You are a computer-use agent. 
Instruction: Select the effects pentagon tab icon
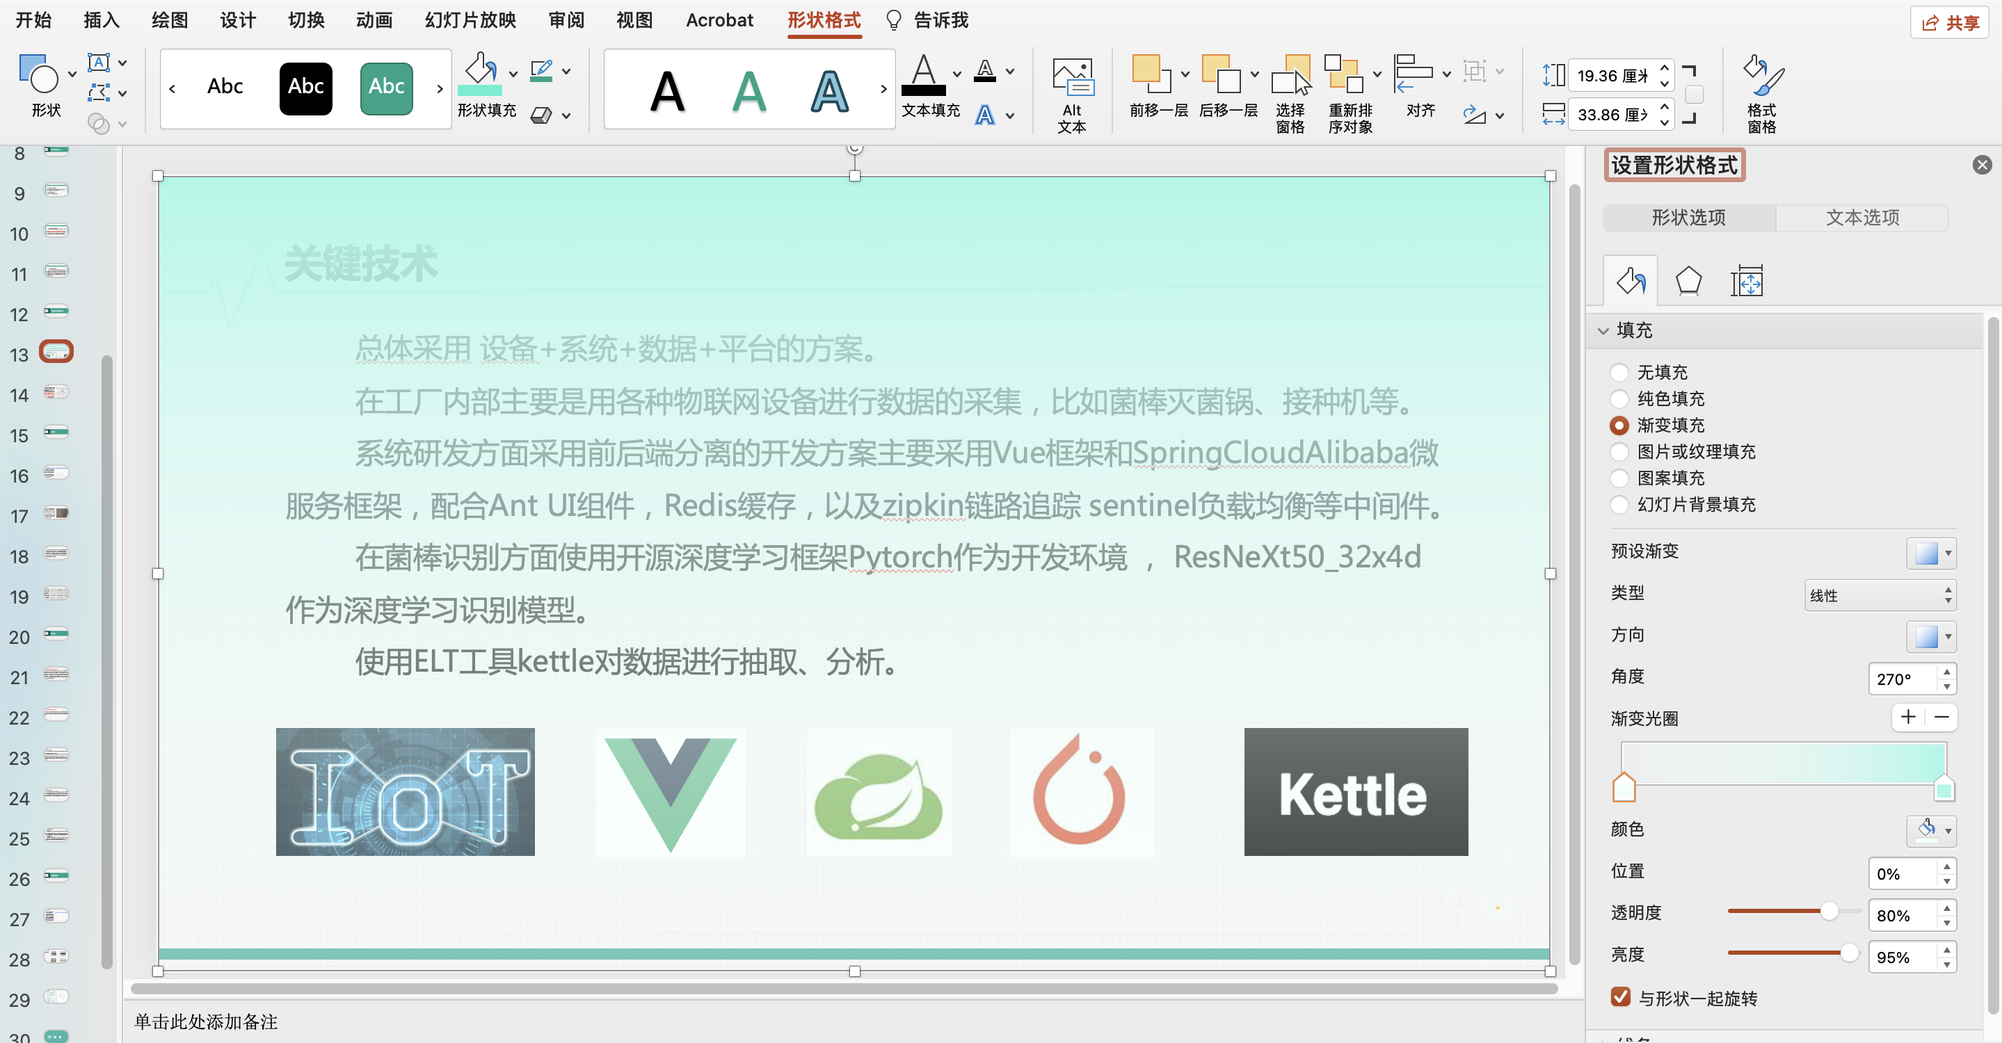(x=1688, y=281)
